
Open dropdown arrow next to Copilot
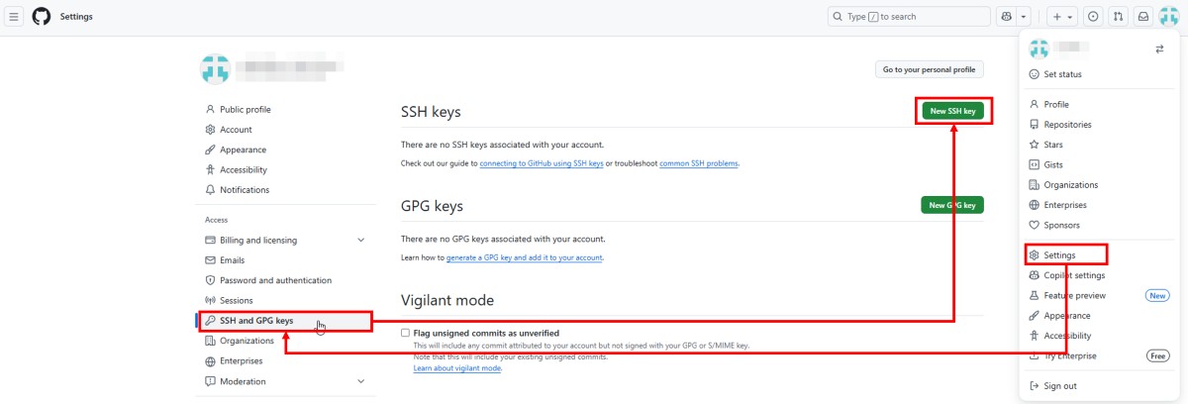click(1024, 17)
